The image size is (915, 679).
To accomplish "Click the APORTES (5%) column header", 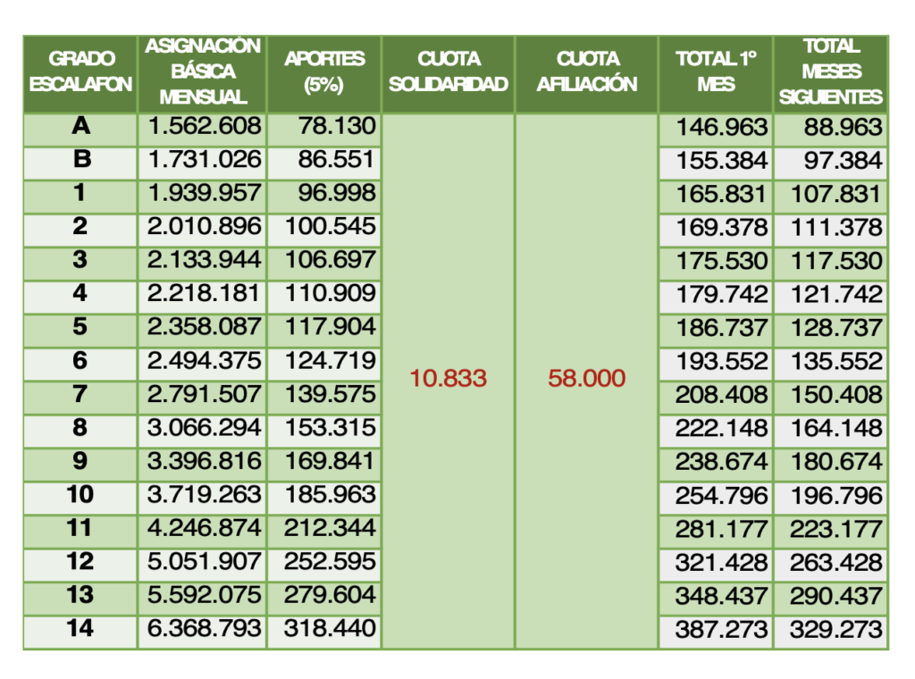I will click(x=324, y=71).
